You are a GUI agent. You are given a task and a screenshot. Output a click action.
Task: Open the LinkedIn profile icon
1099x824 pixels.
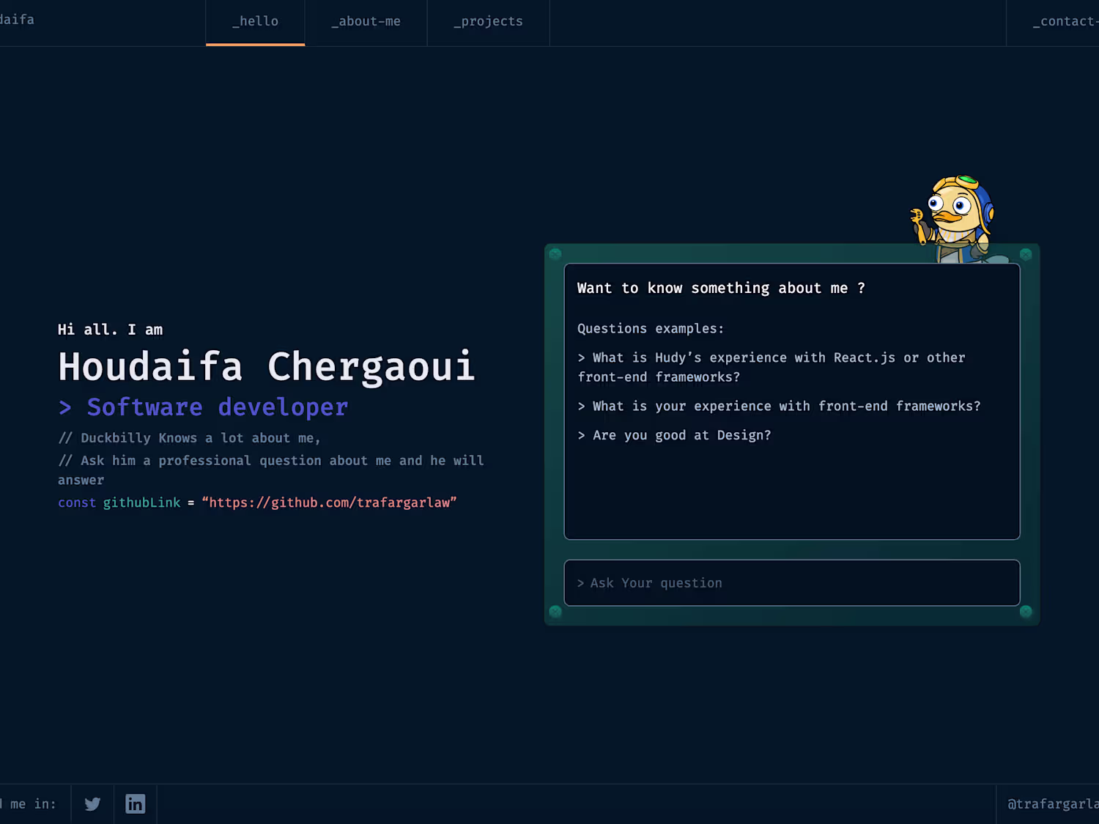tap(136, 804)
